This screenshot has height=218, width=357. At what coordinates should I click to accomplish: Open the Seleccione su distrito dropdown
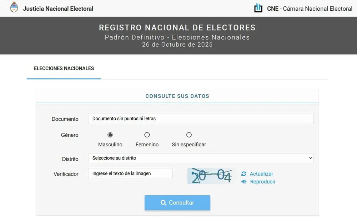click(x=201, y=158)
